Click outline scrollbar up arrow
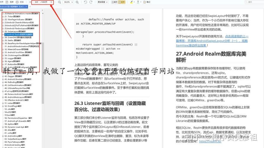Image resolution: width=264 pixels, height=148 pixels. point(43,14)
